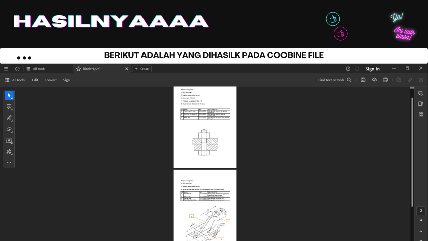
Task: Go to previous page with up chevron
Action: (421, 230)
